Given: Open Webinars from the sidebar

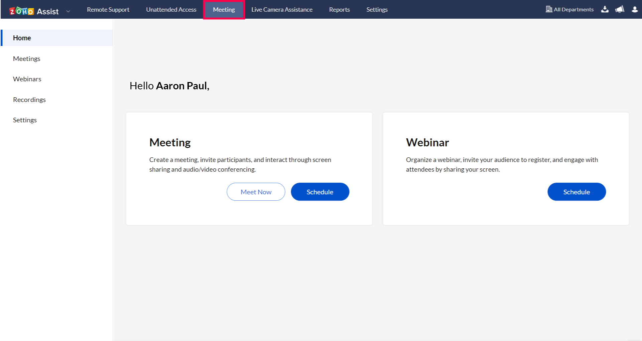Looking at the screenshot, I should [x=27, y=79].
